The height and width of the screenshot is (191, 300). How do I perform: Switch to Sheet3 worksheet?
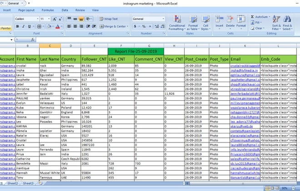[28, 183]
